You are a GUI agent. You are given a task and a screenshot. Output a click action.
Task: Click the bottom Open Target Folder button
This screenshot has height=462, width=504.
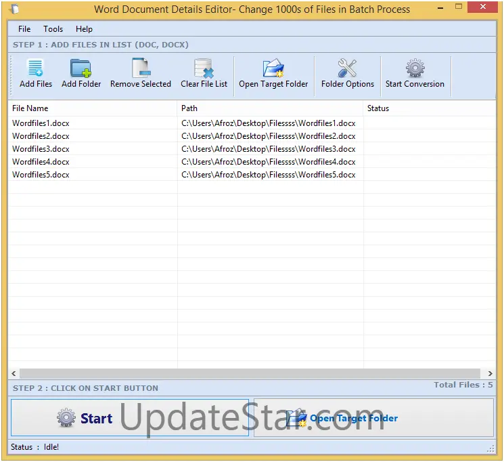(x=373, y=417)
